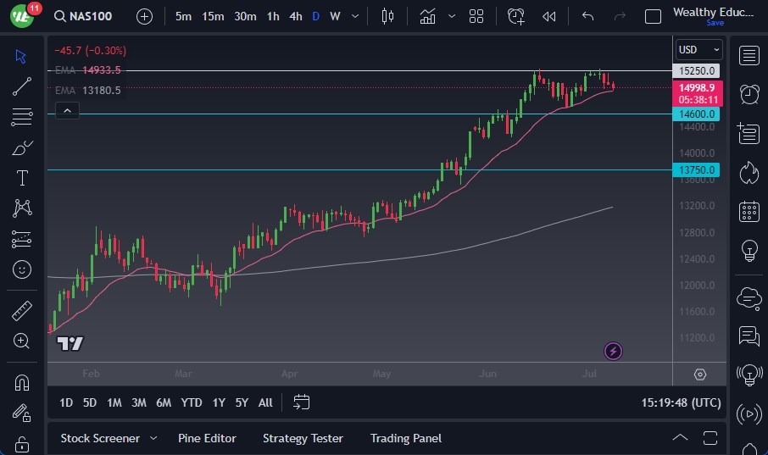Set the date range to 5D
The width and height of the screenshot is (768, 455).
pyautogui.click(x=90, y=402)
